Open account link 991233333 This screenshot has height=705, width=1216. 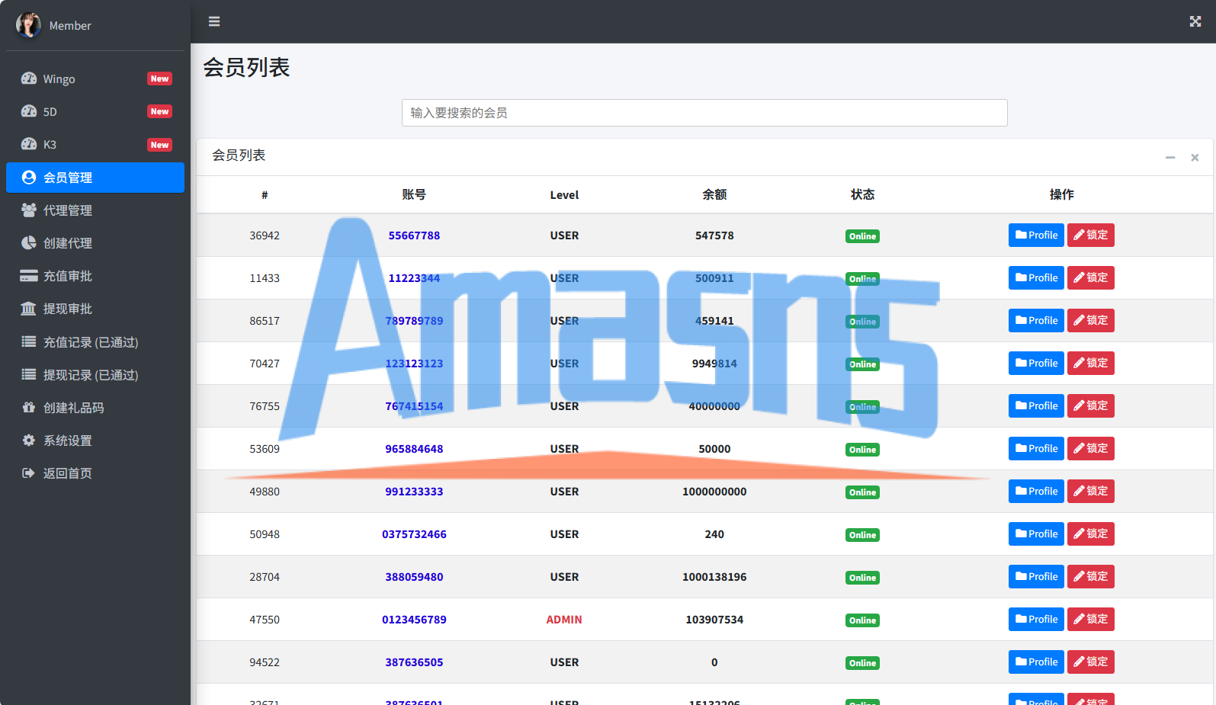click(414, 492)
